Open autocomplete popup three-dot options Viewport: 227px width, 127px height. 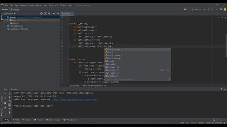coord(169,79)
